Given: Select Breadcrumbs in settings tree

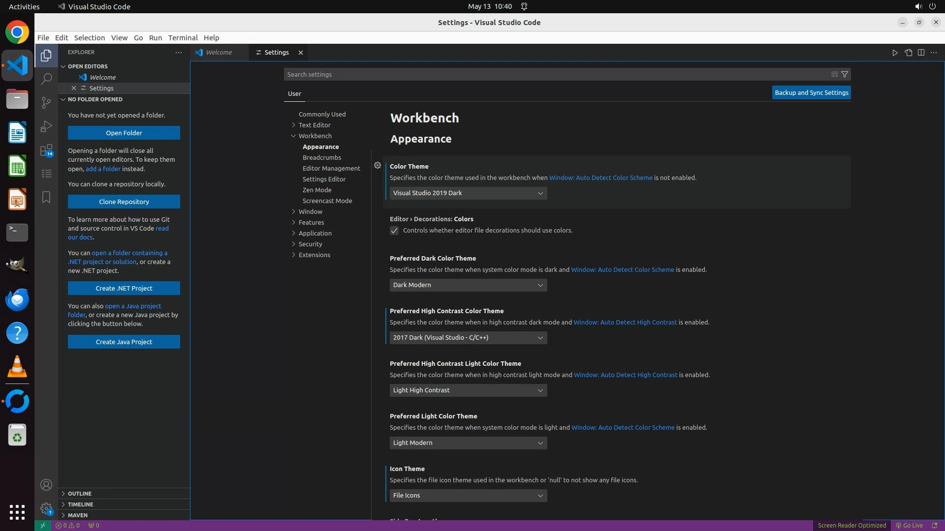Looking at the screenshot, I should click(x=322, y=157).
